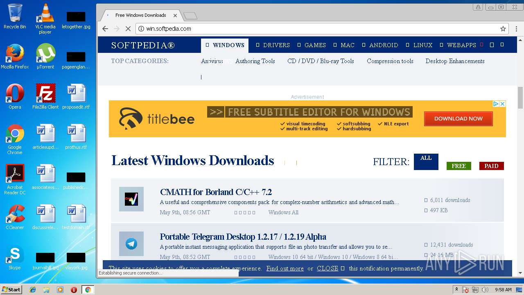This screenshot has height=295, width=524.
Task: Open Portable Telegram Desktop listing
Action: coord(243,237)
